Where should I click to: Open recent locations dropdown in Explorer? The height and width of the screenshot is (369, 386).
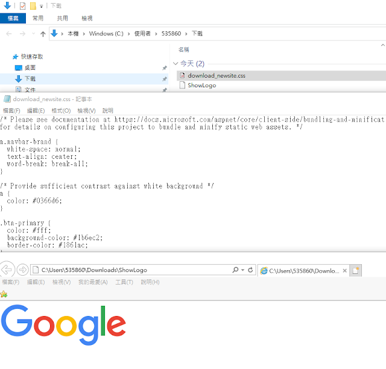34,34
